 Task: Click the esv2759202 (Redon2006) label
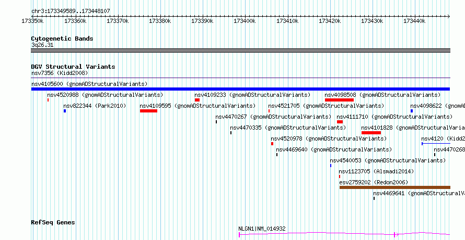[374, 182]
